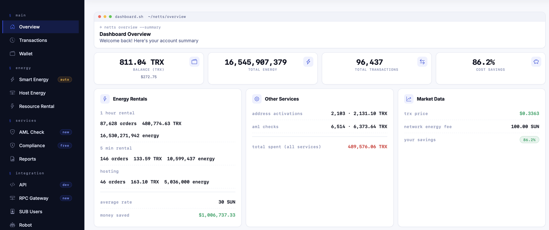Click the $1,006,737.33 money saved value
The width and height of the screenshot is (549, 230).
pyautogui.click(x=217, y=215)
